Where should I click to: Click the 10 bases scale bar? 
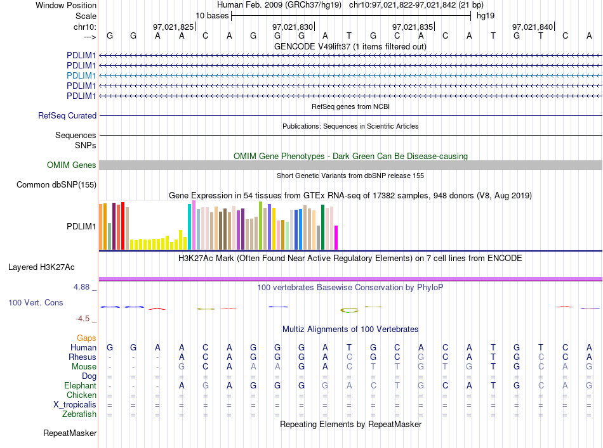(351, 16)
